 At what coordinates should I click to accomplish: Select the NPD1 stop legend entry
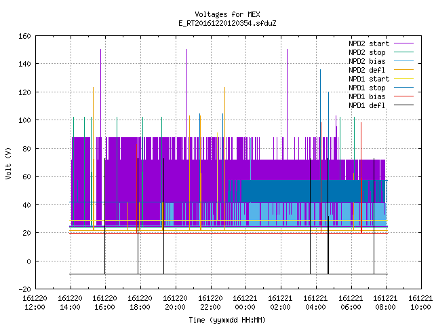point(367,88)
